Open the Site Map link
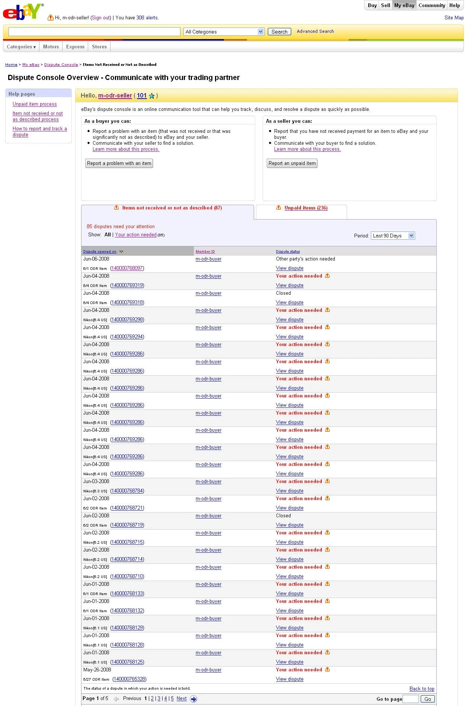The image size is (465, 706). (x=454, y=17)
